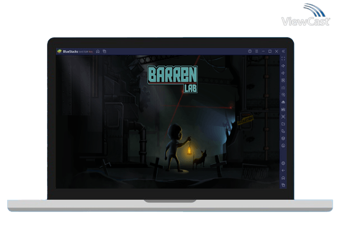Open the BlueStacks help icon
The width and height of the screenshot is (337, 231).
point(250,51)
